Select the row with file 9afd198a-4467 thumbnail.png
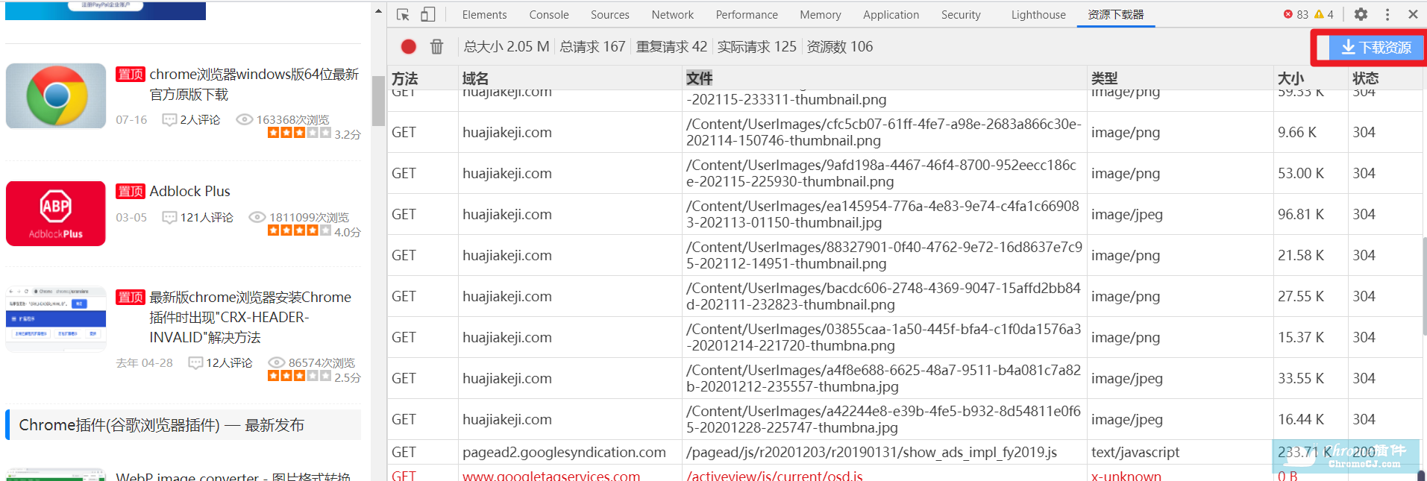 pos(905,173)
